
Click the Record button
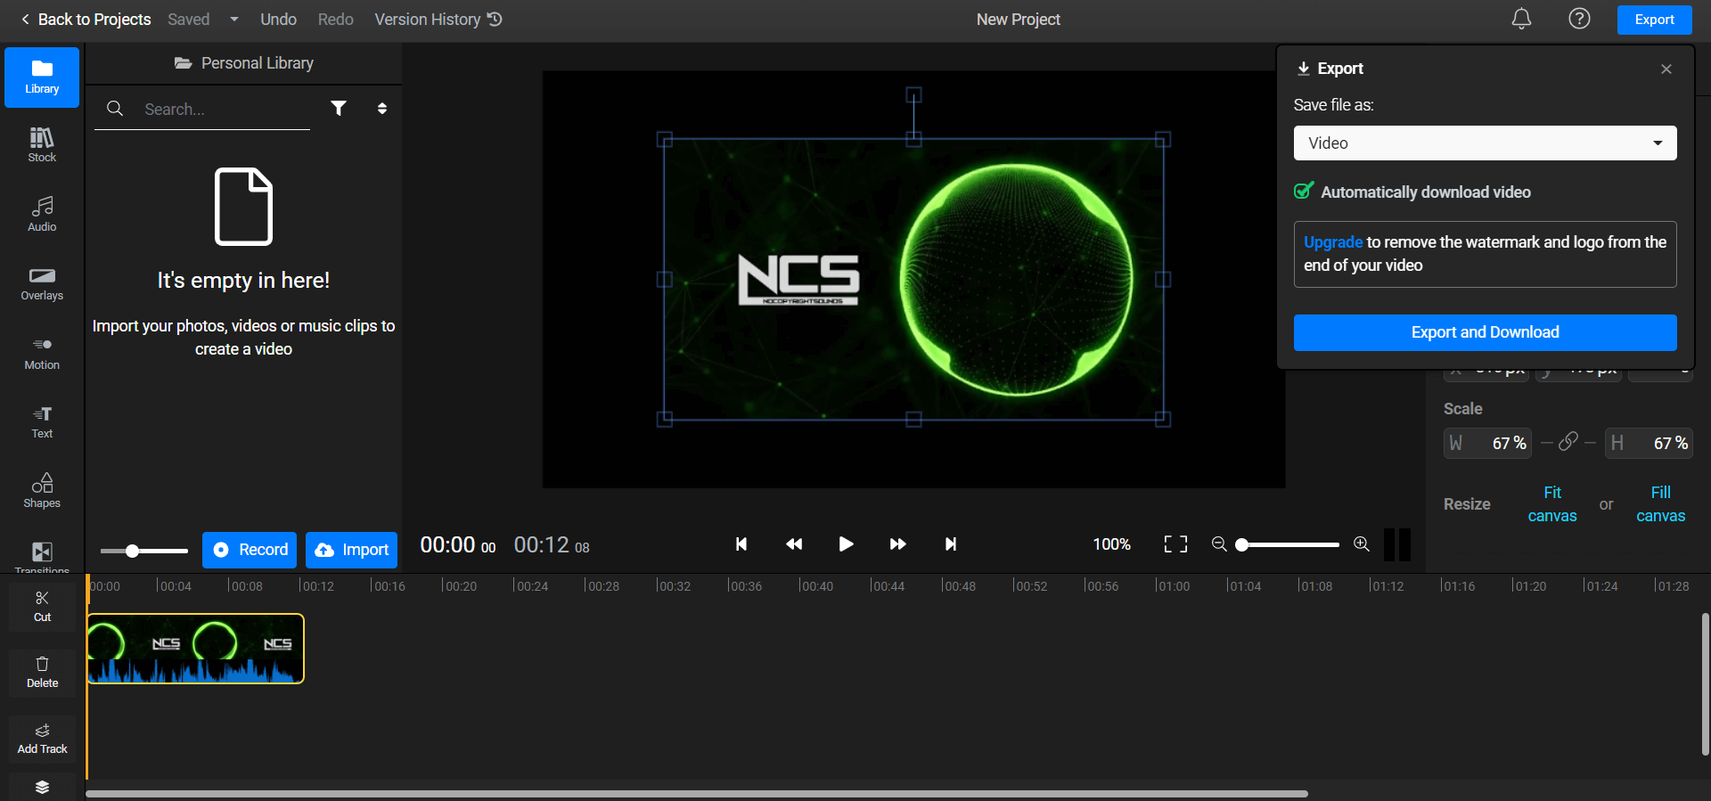[x=250, y=550]
